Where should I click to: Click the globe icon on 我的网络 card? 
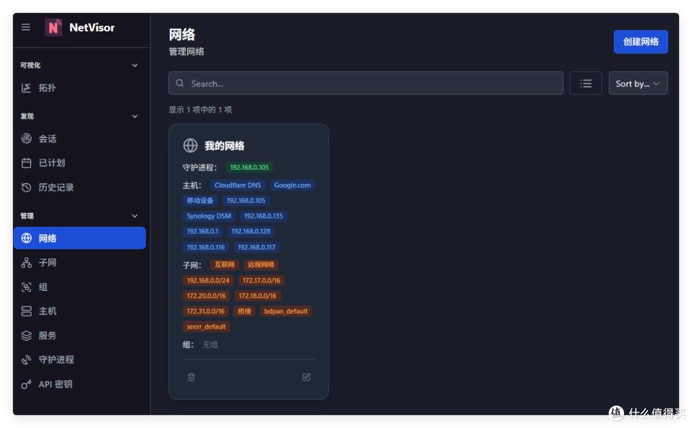[190, 145]
